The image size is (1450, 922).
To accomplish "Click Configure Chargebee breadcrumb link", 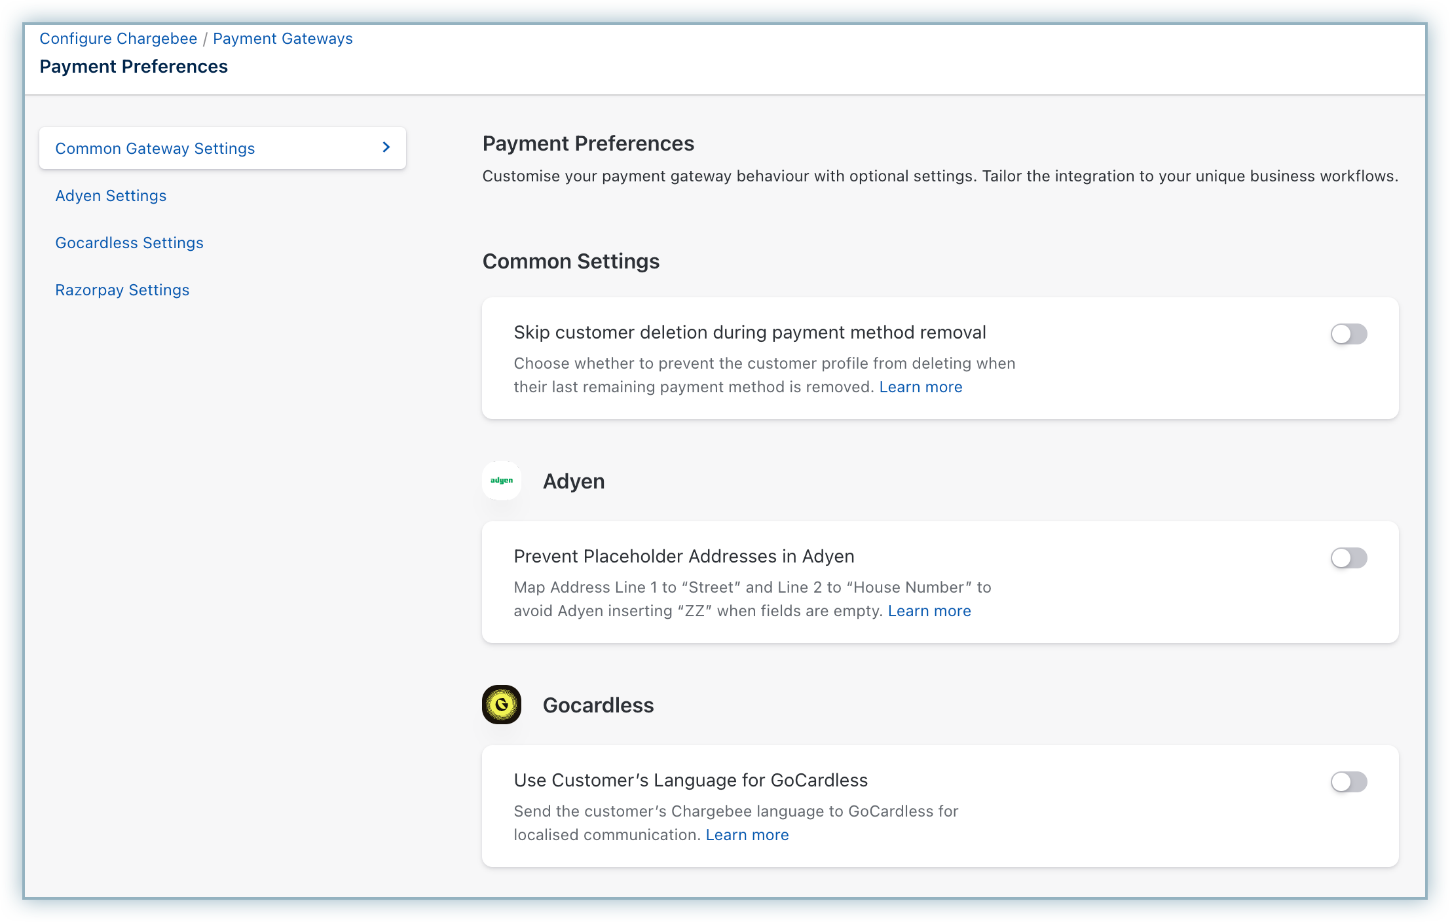I will click(x=118, y=39).
